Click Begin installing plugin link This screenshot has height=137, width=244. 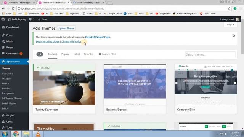tap(48, 41)
